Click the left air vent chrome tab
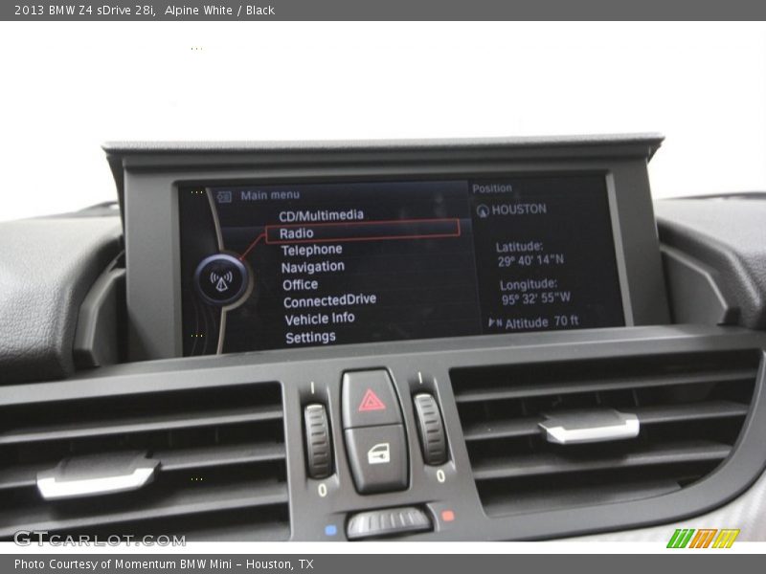The image size is (766, 574). [x=99, y=474]
